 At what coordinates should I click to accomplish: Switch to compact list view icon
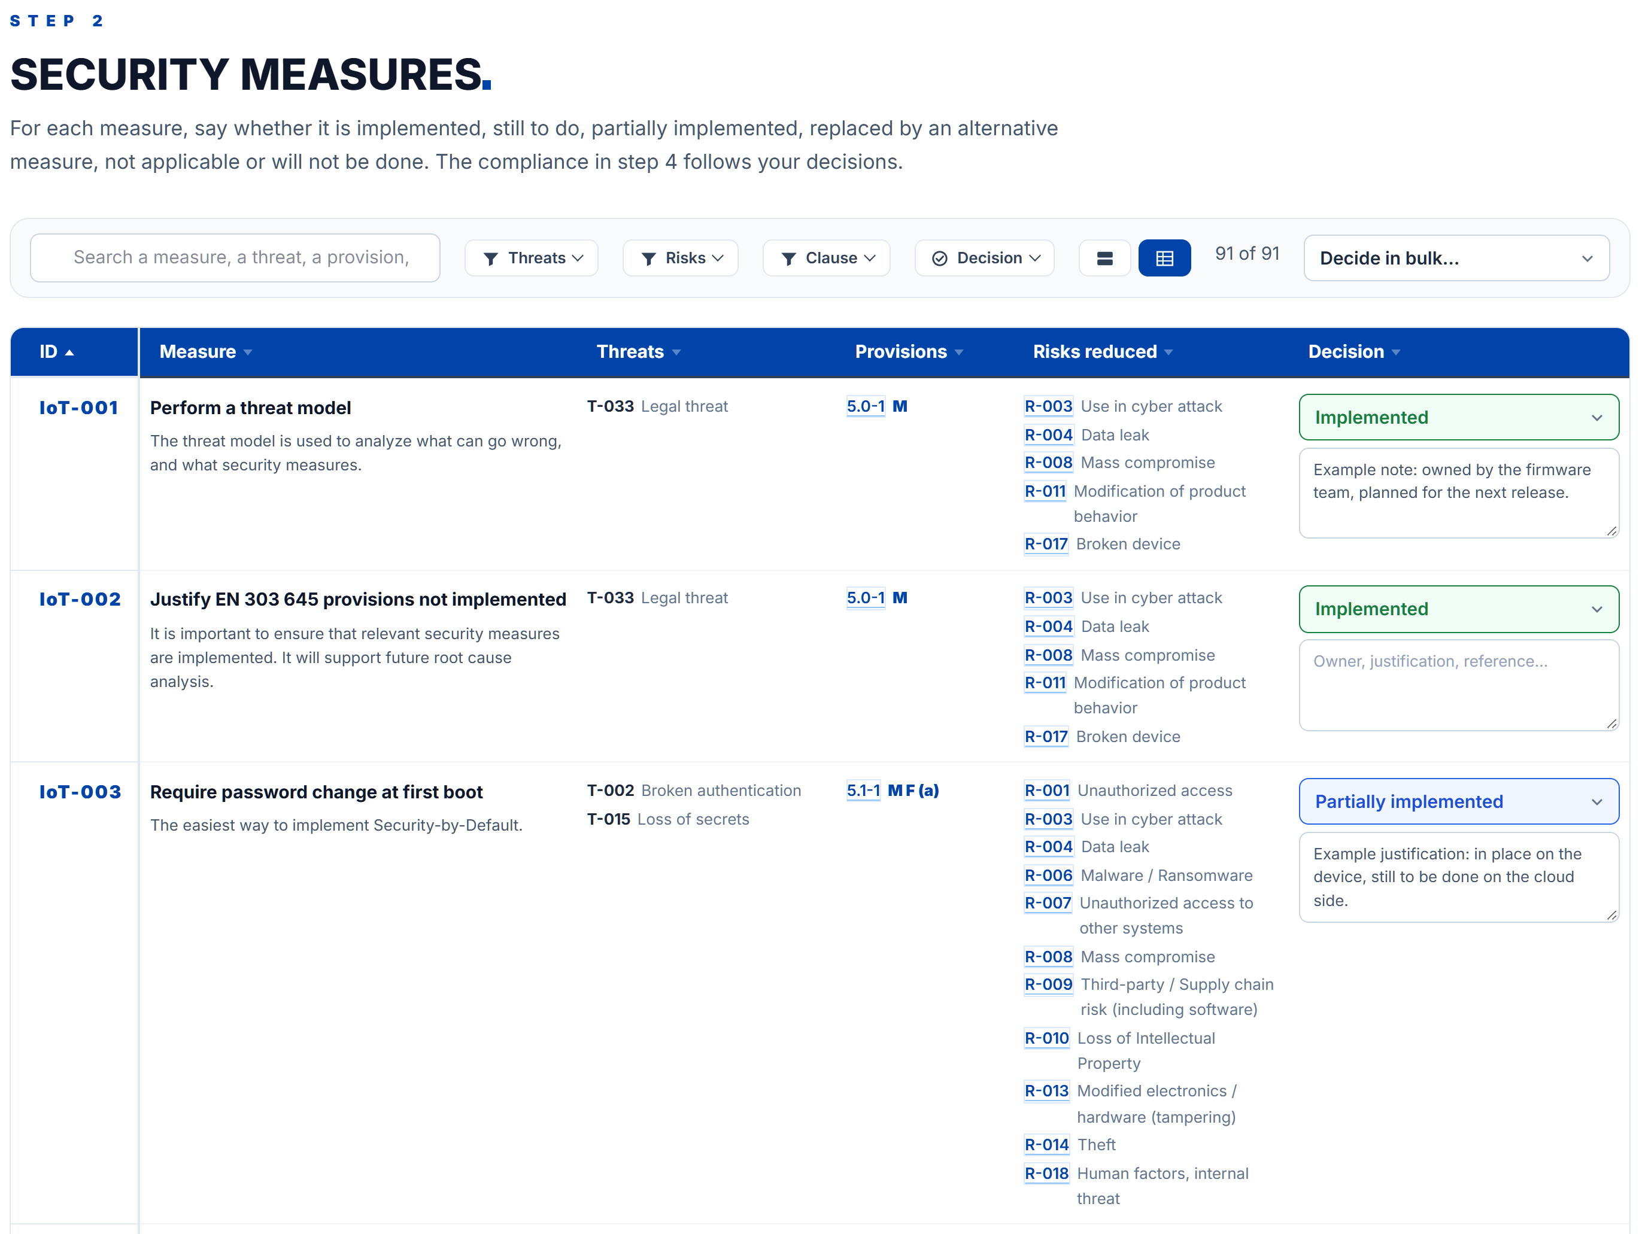coord(1104,258)
